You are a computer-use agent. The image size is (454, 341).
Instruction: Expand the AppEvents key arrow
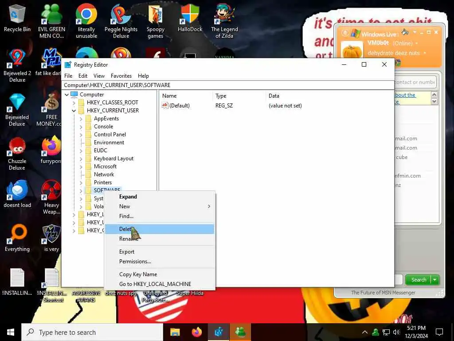pos(81,119)
